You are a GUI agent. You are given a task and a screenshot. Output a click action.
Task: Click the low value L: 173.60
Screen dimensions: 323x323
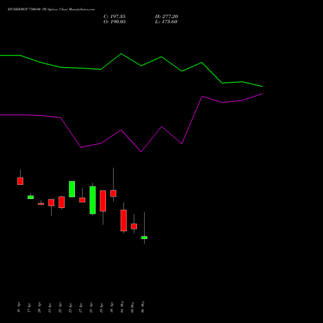pyautogui.click(x=166, y=22)
